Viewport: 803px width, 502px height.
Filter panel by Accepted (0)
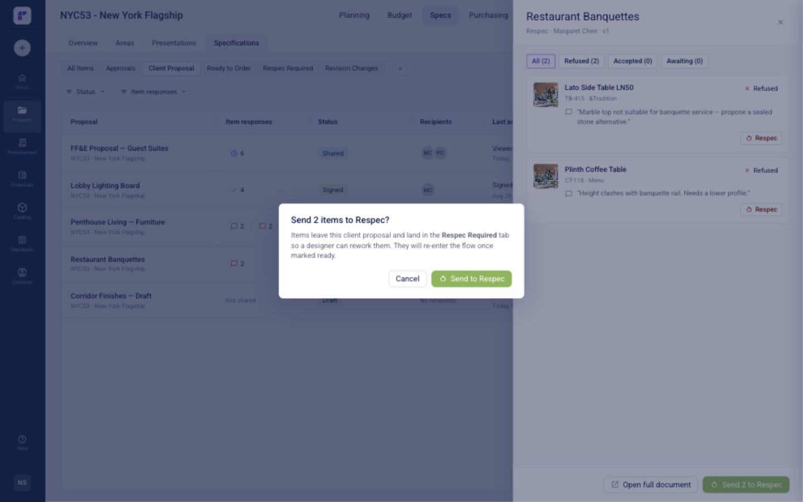click(633, 61)
